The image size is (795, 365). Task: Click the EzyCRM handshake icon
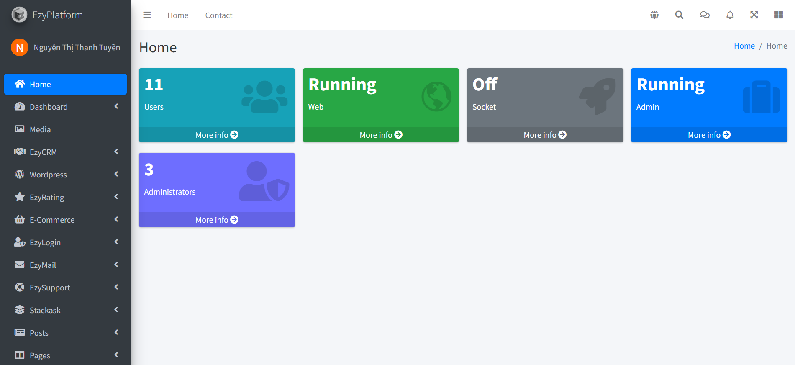(x=20, y=152)
